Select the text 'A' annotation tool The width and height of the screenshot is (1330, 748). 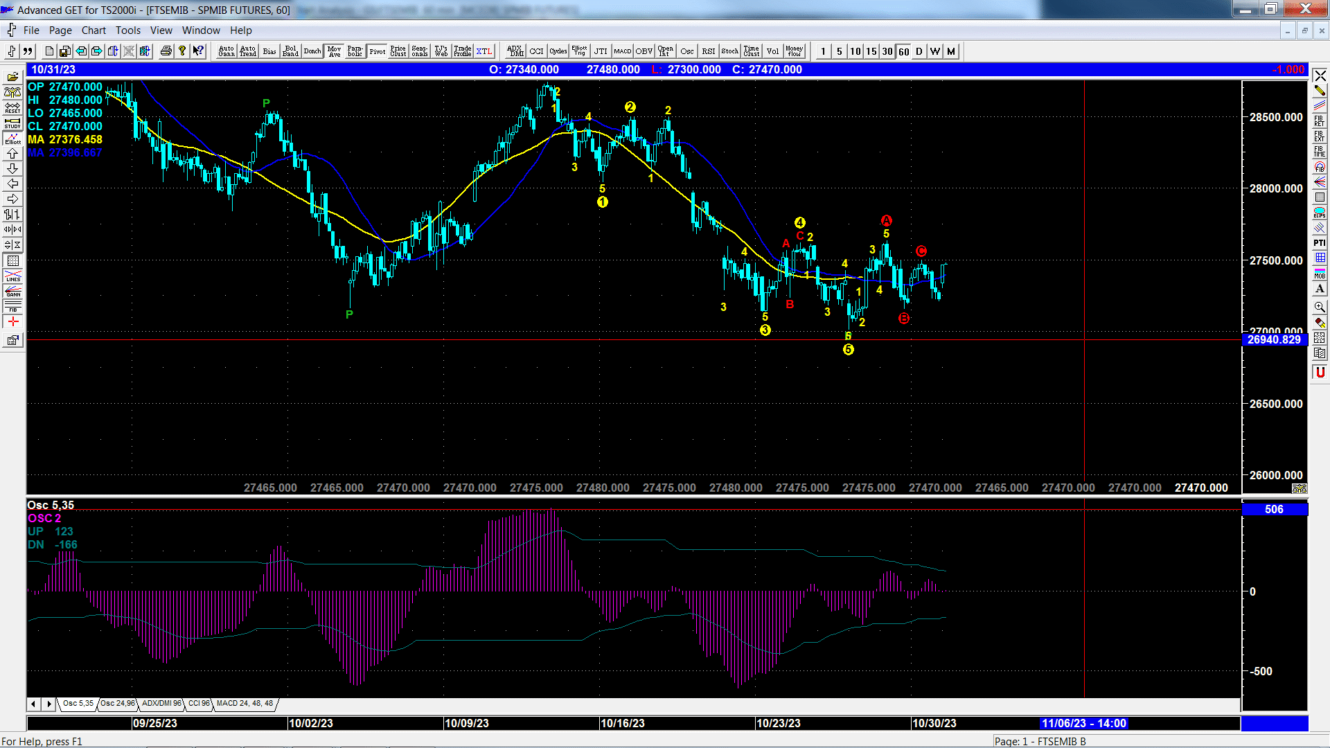1320,289
